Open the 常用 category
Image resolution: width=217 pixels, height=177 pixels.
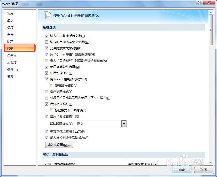10,13
